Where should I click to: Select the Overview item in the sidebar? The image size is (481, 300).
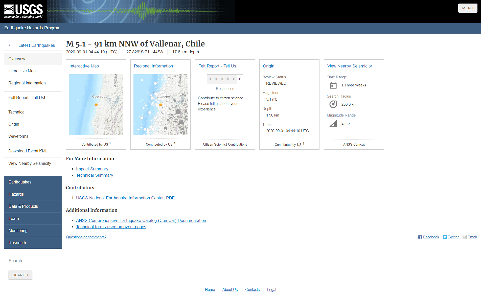point(17,59)
